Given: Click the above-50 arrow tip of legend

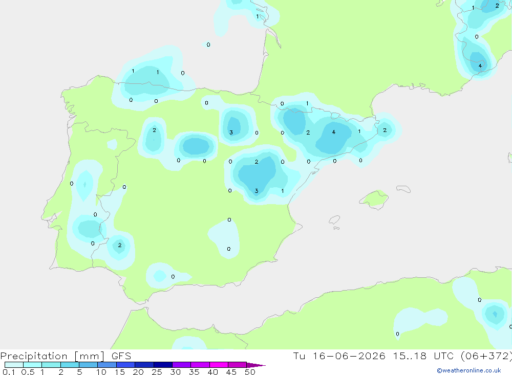Looking at the screenshot, I should pyautogui.click(x=256, y=365).
